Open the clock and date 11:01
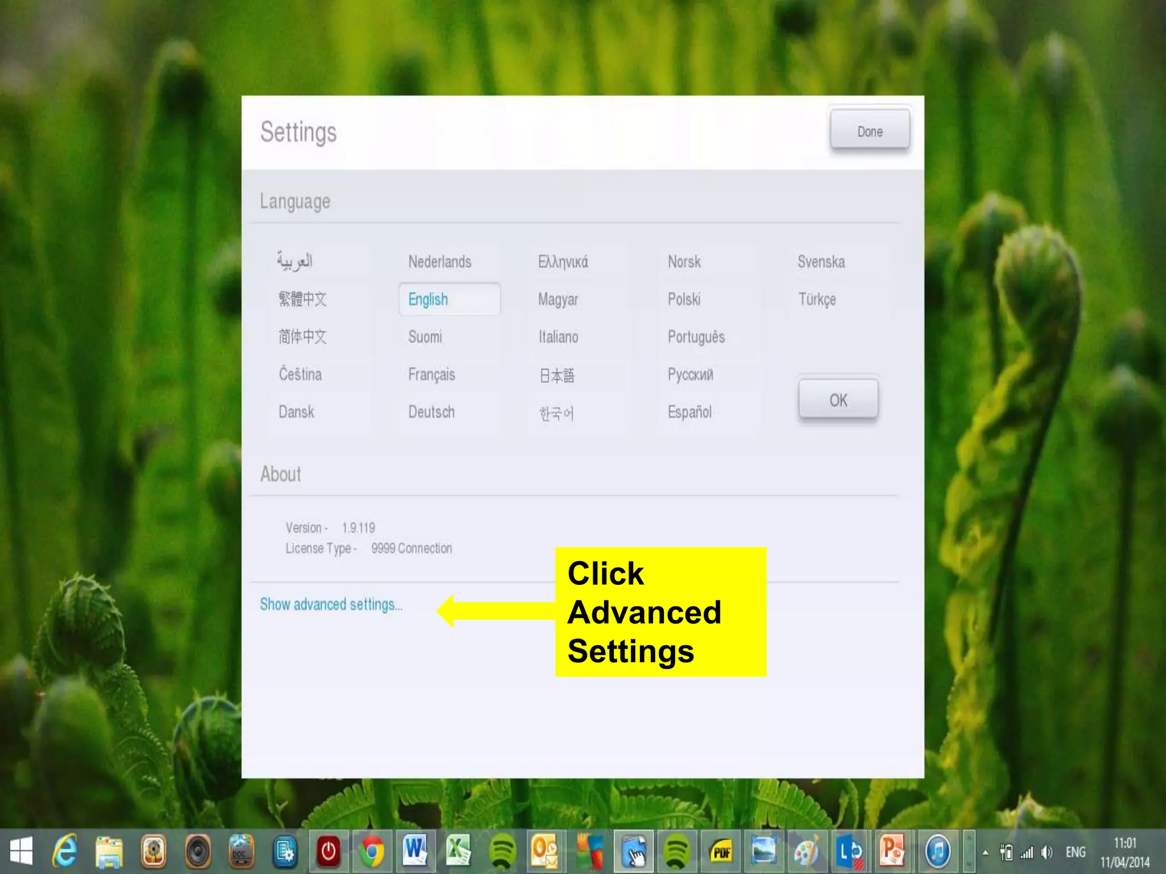Screen dimensions: 1166x874 1125,852
